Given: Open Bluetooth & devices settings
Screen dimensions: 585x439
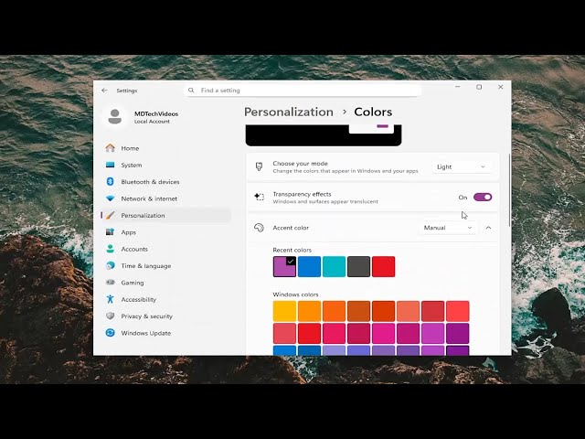Looking at the screenshot, I should click(165, 182).
